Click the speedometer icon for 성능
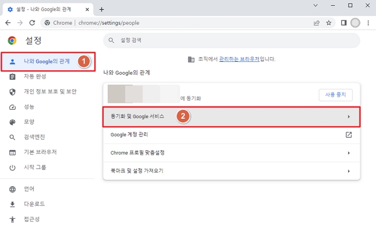This screenshot has height=228, width=376. (12, 107)
